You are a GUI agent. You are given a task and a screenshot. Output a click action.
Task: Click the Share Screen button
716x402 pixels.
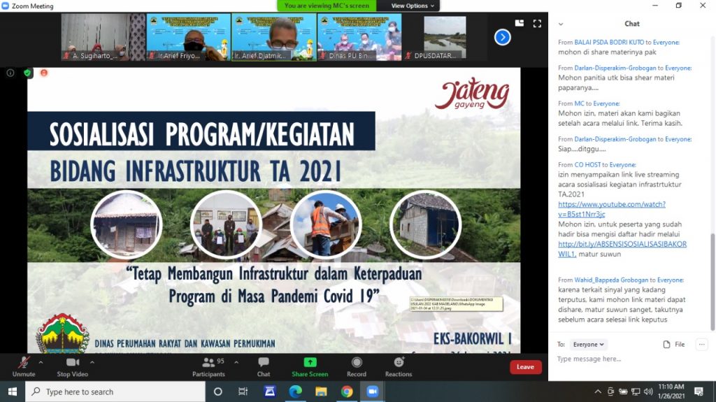click(x=310, y=363)
